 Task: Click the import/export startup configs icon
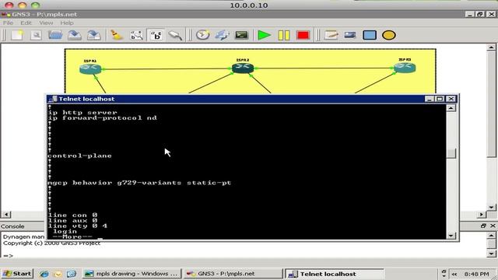coord(222,35)
